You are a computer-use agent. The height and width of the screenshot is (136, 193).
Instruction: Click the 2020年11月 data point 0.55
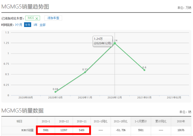coord(85,72)
